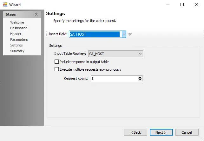Cancel the wizard
Image resolution: width=204 pixels, height=141 pixels.
click(x=187, y=132)
